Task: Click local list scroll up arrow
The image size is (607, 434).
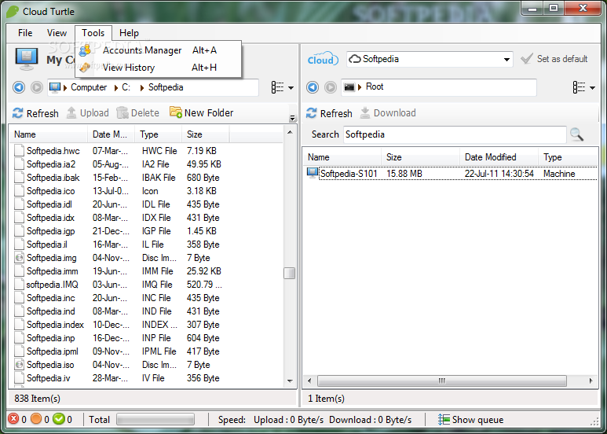Action: (x=290, y=133)
